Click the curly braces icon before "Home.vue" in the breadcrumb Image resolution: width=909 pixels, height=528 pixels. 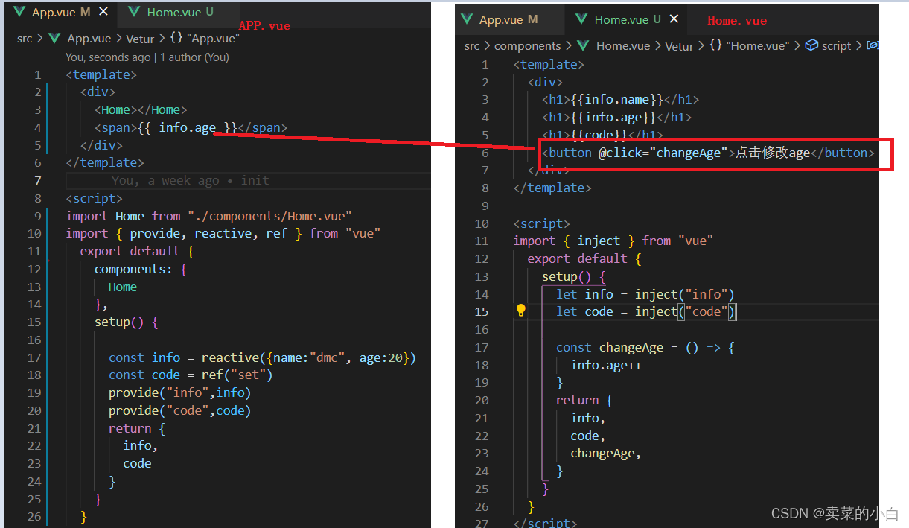click(x=715, y=45)
